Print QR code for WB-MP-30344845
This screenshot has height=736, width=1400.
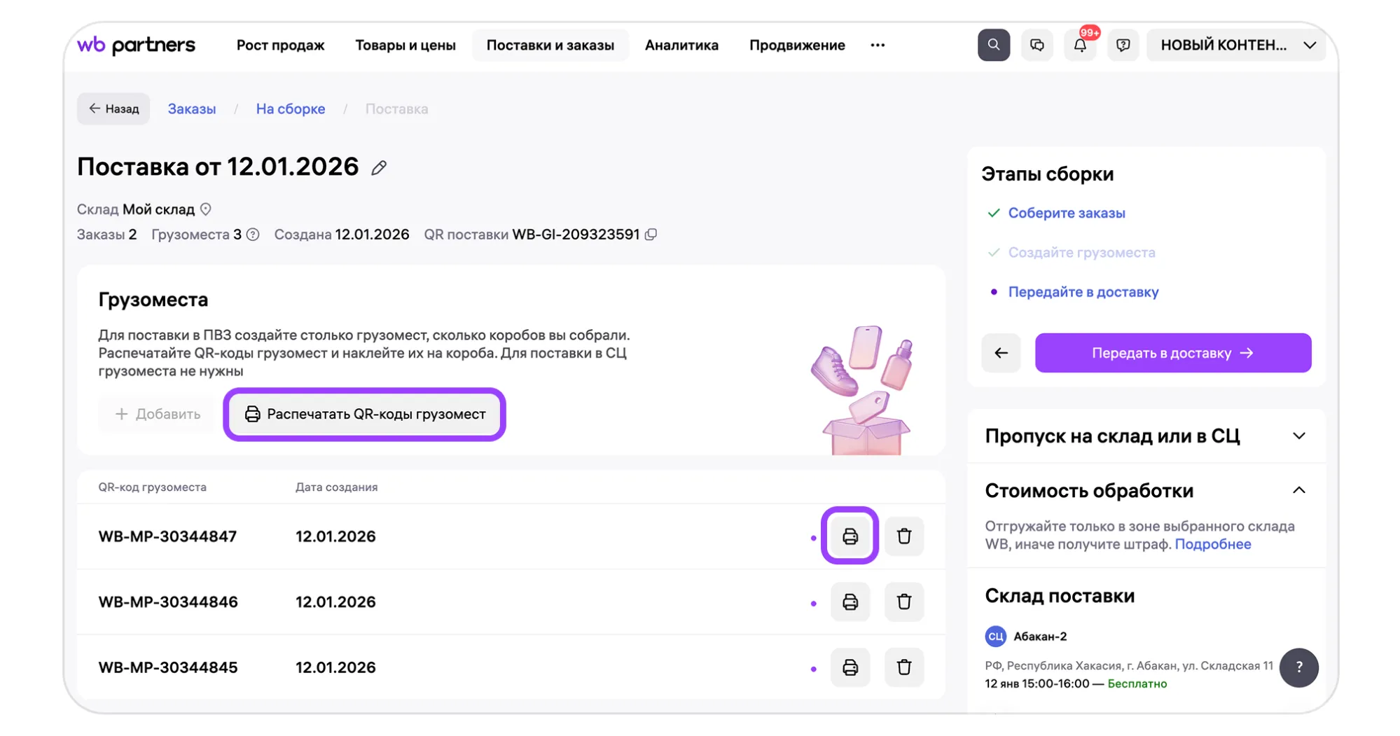point(850,667)
